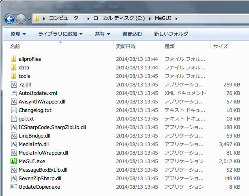Click the MediaInfoWrapper.dll file name

point(43,153)
